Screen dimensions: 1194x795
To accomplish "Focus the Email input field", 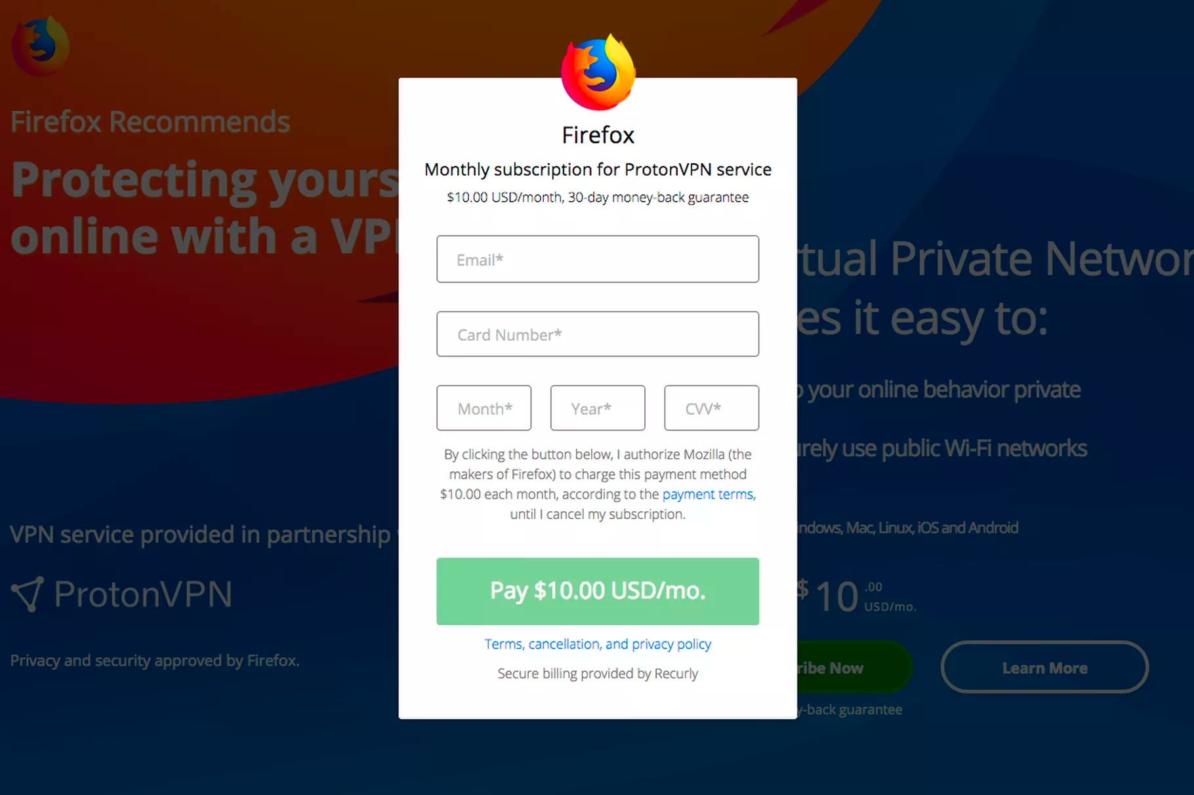I will point(598,260).
